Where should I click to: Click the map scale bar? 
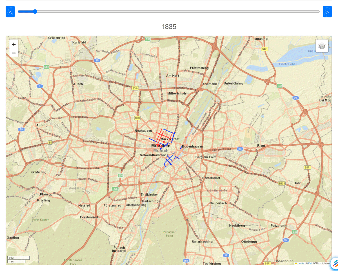click(19, 260)
